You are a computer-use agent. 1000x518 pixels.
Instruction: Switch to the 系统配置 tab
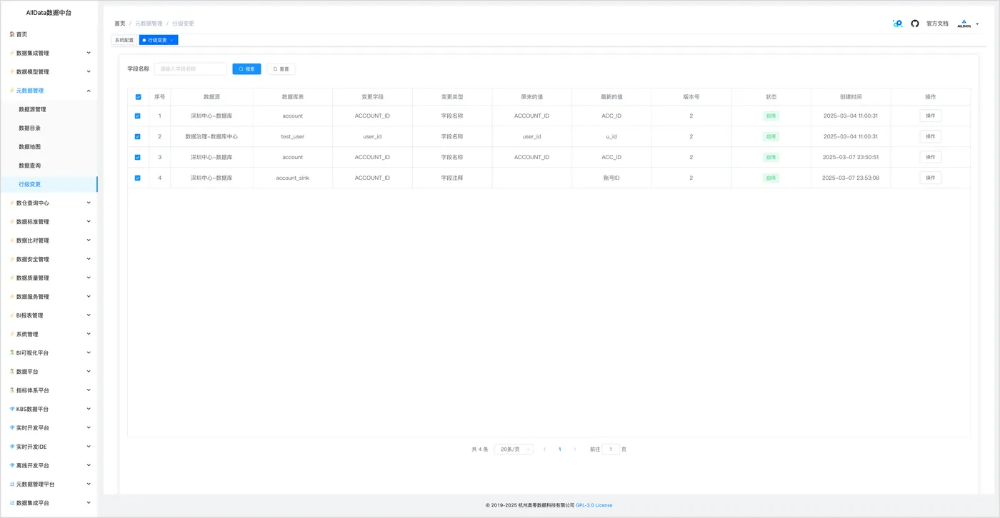coord(124,41)
